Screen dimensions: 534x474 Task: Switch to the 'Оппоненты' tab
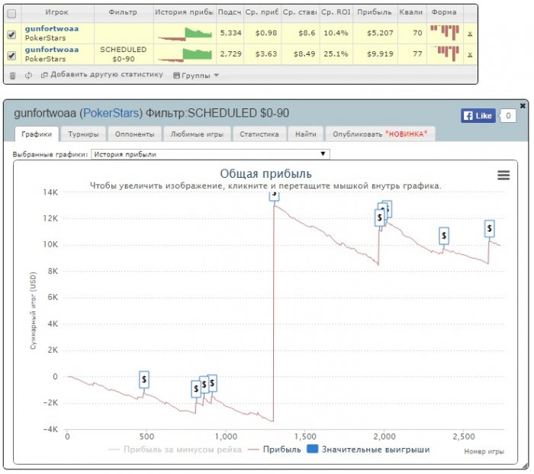coord(134,134)
